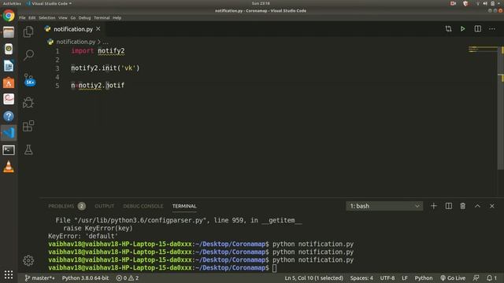504x283 pixels.
Task: Open LibreOffice Writer from the dock
Action: (x=9, y=66)
